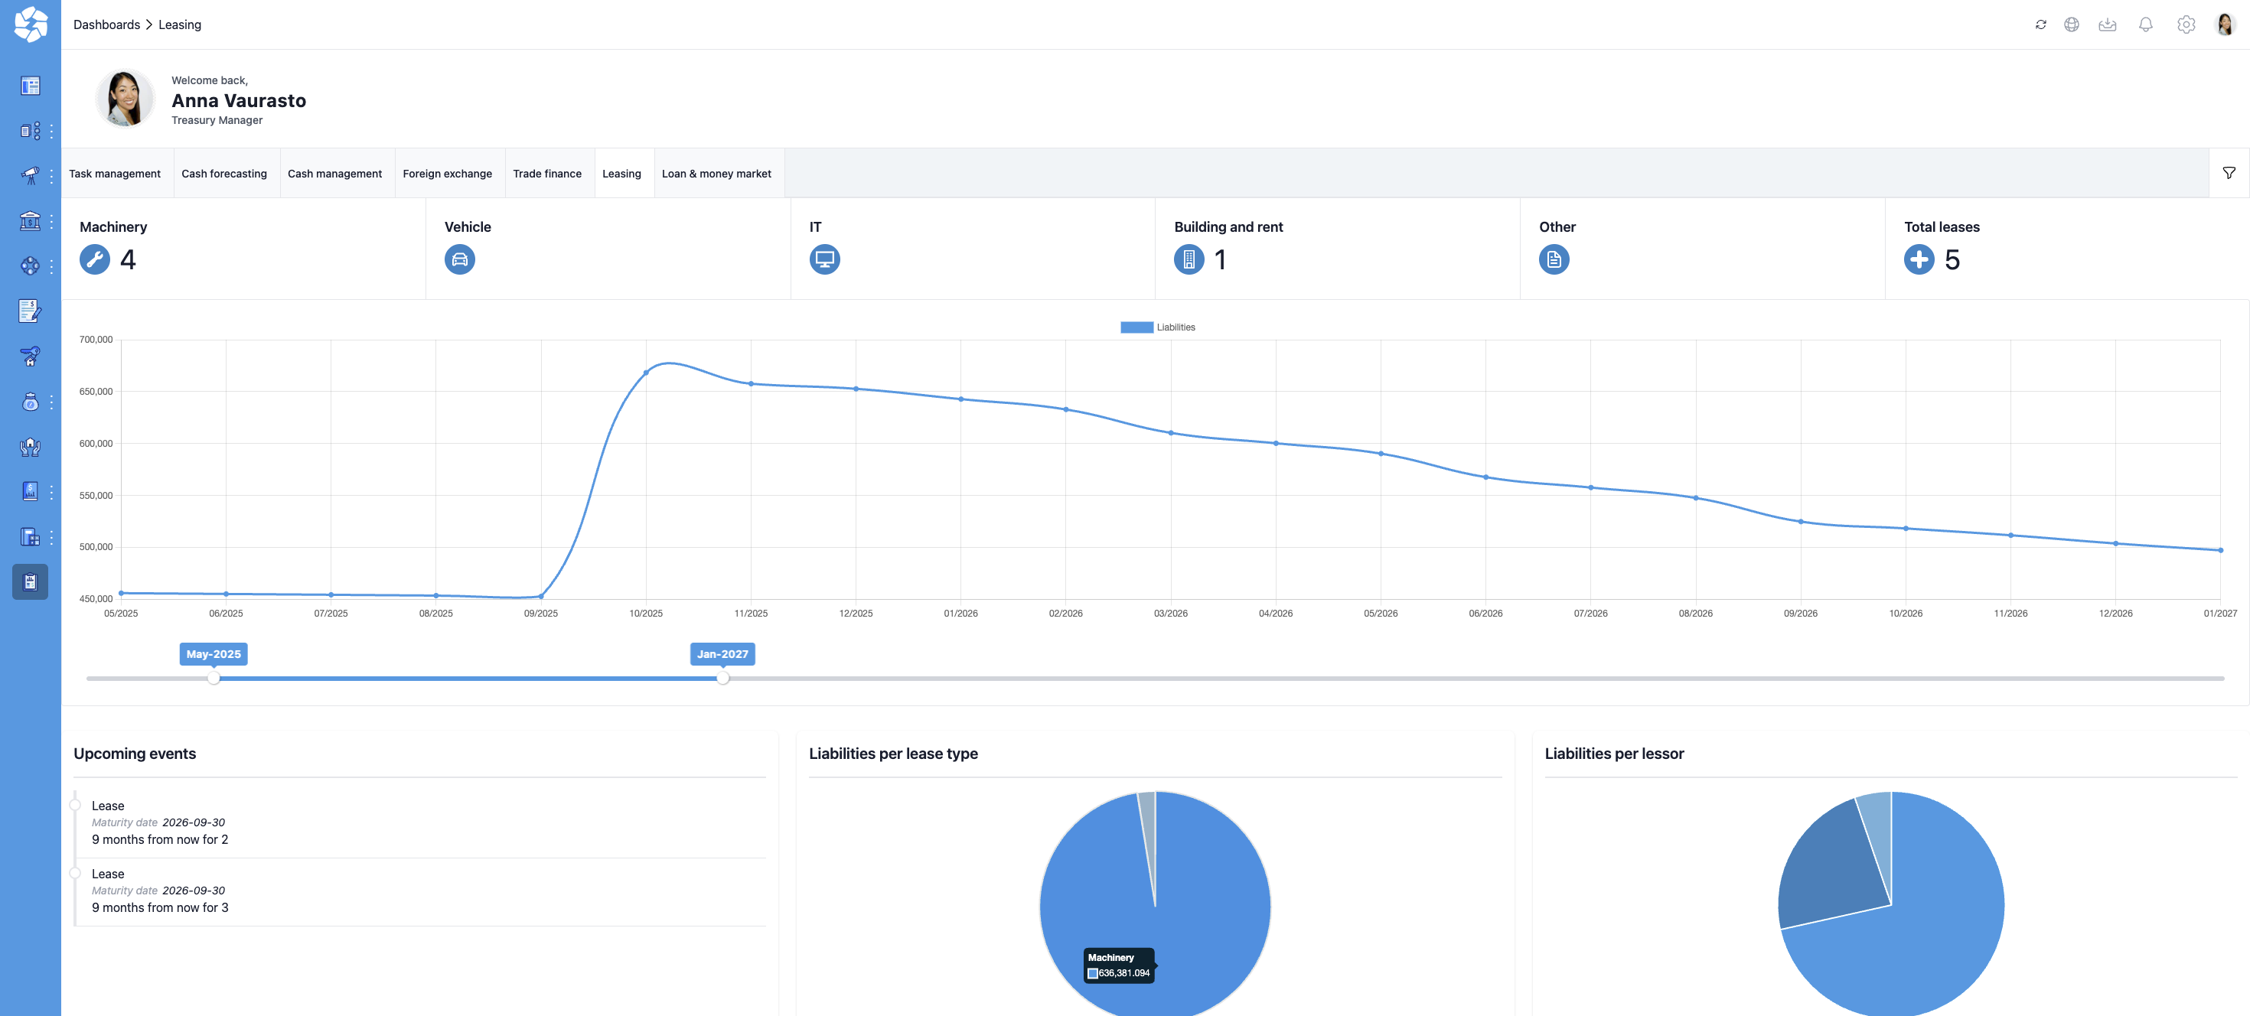This screenshot has height=1016, width=2250.
Task: Click the globe language icon
Action: pyautogui.click(x=2071, y=24)
